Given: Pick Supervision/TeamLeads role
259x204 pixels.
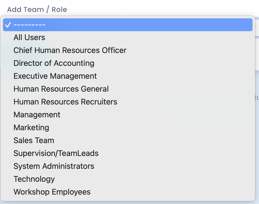Looking at the screenshot, I should click(x=56, y=153).
